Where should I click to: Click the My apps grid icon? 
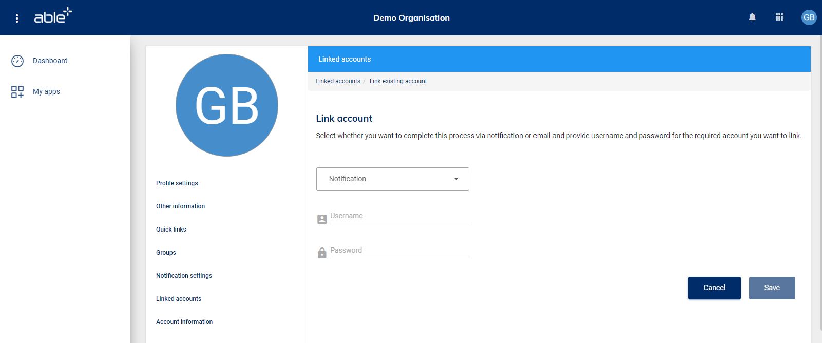[x=17, y=92]
